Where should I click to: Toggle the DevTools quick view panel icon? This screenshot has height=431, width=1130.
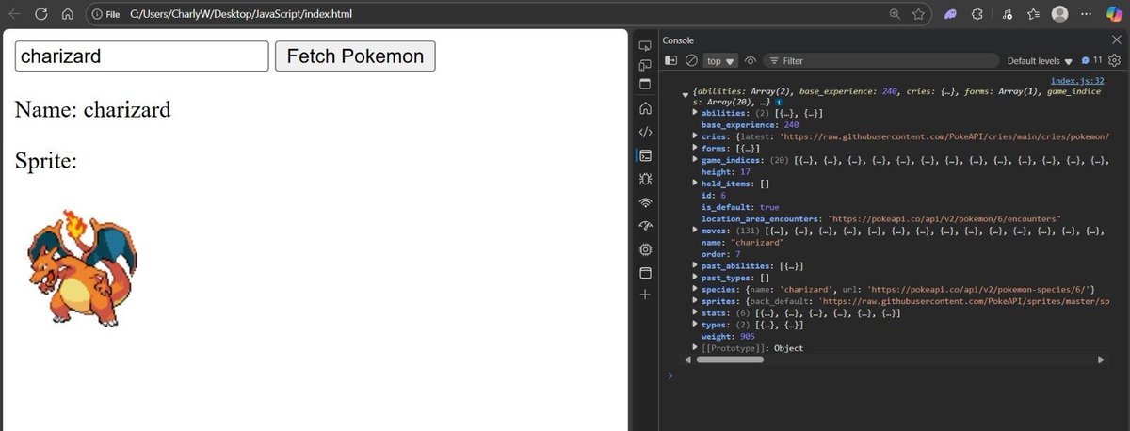click(646, 84)
